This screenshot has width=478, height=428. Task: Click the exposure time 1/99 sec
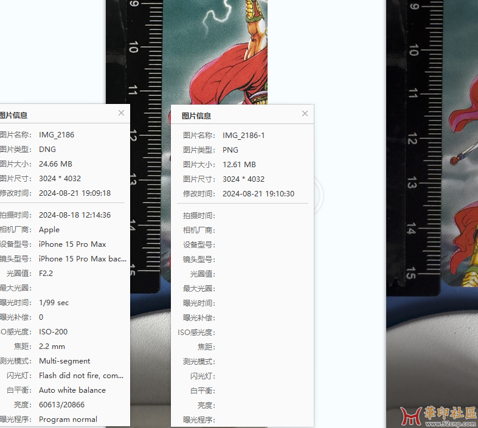pyautogui.click(x=54, y=303)
